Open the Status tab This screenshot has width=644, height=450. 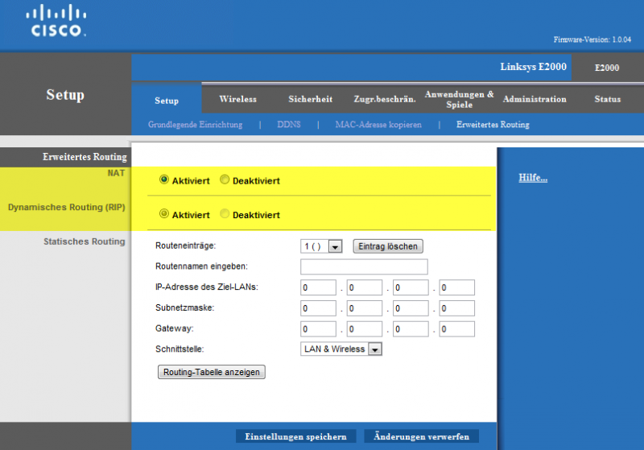click(x=607, y=99)
